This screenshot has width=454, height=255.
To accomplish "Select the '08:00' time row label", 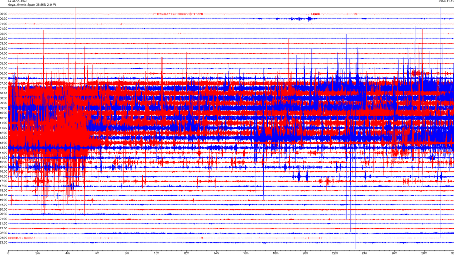I will pos(3,93).
